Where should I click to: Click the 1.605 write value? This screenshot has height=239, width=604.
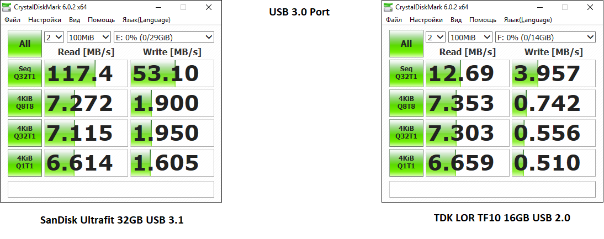[172, 163]
